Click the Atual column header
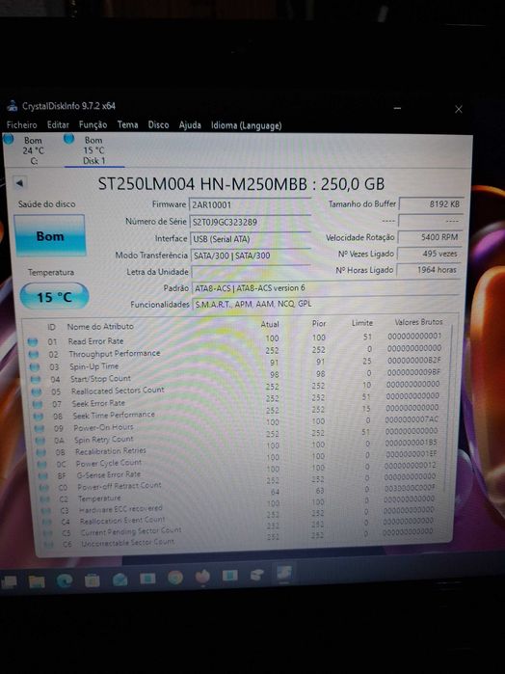 click(270, 324)
